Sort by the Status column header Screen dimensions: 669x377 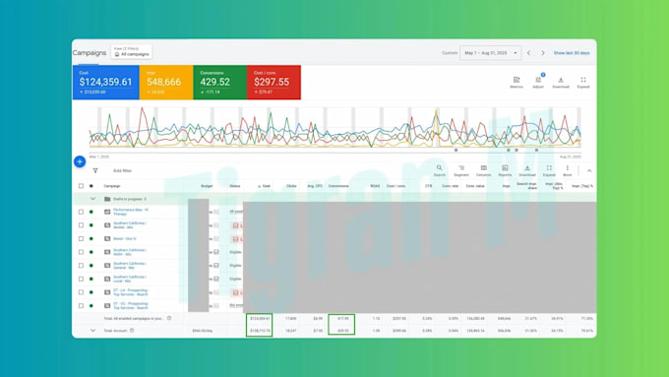click(235, 186)
